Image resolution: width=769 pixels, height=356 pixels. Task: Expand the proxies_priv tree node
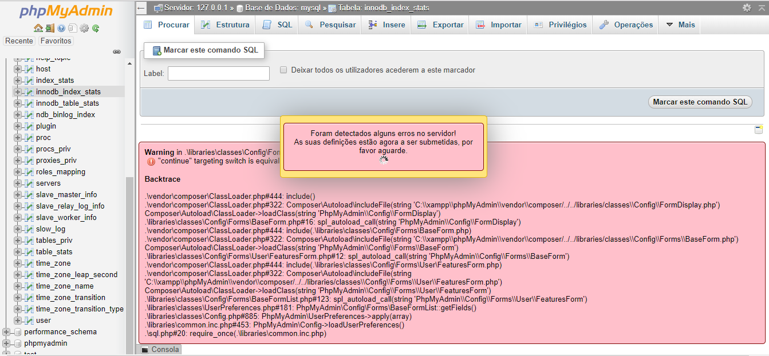(18, 160)
